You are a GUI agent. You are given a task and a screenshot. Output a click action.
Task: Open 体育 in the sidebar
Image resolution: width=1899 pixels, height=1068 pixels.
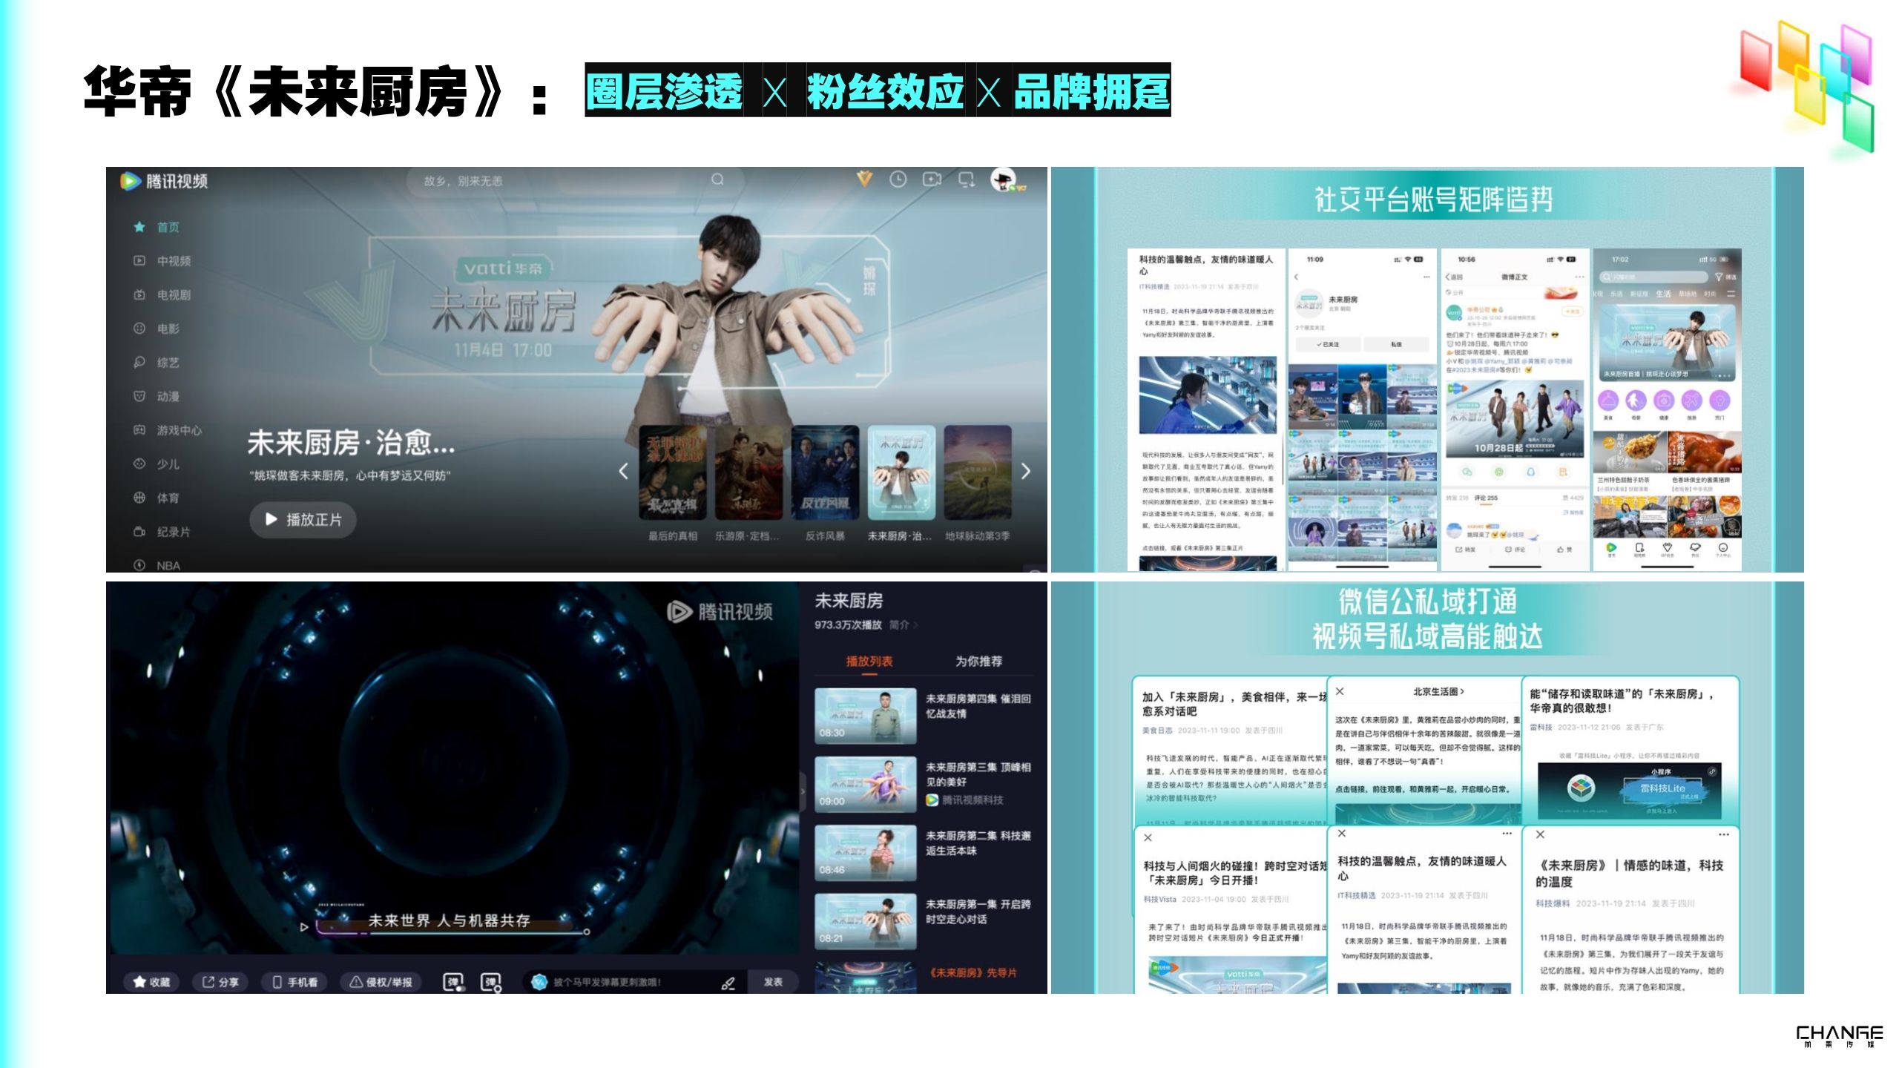click(x=157, y=498)
